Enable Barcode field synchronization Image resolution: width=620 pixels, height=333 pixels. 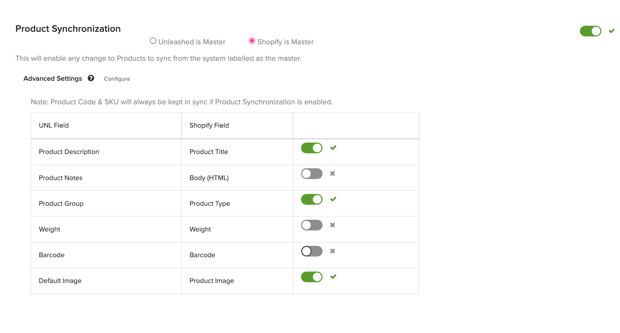[x=311, y=251]
